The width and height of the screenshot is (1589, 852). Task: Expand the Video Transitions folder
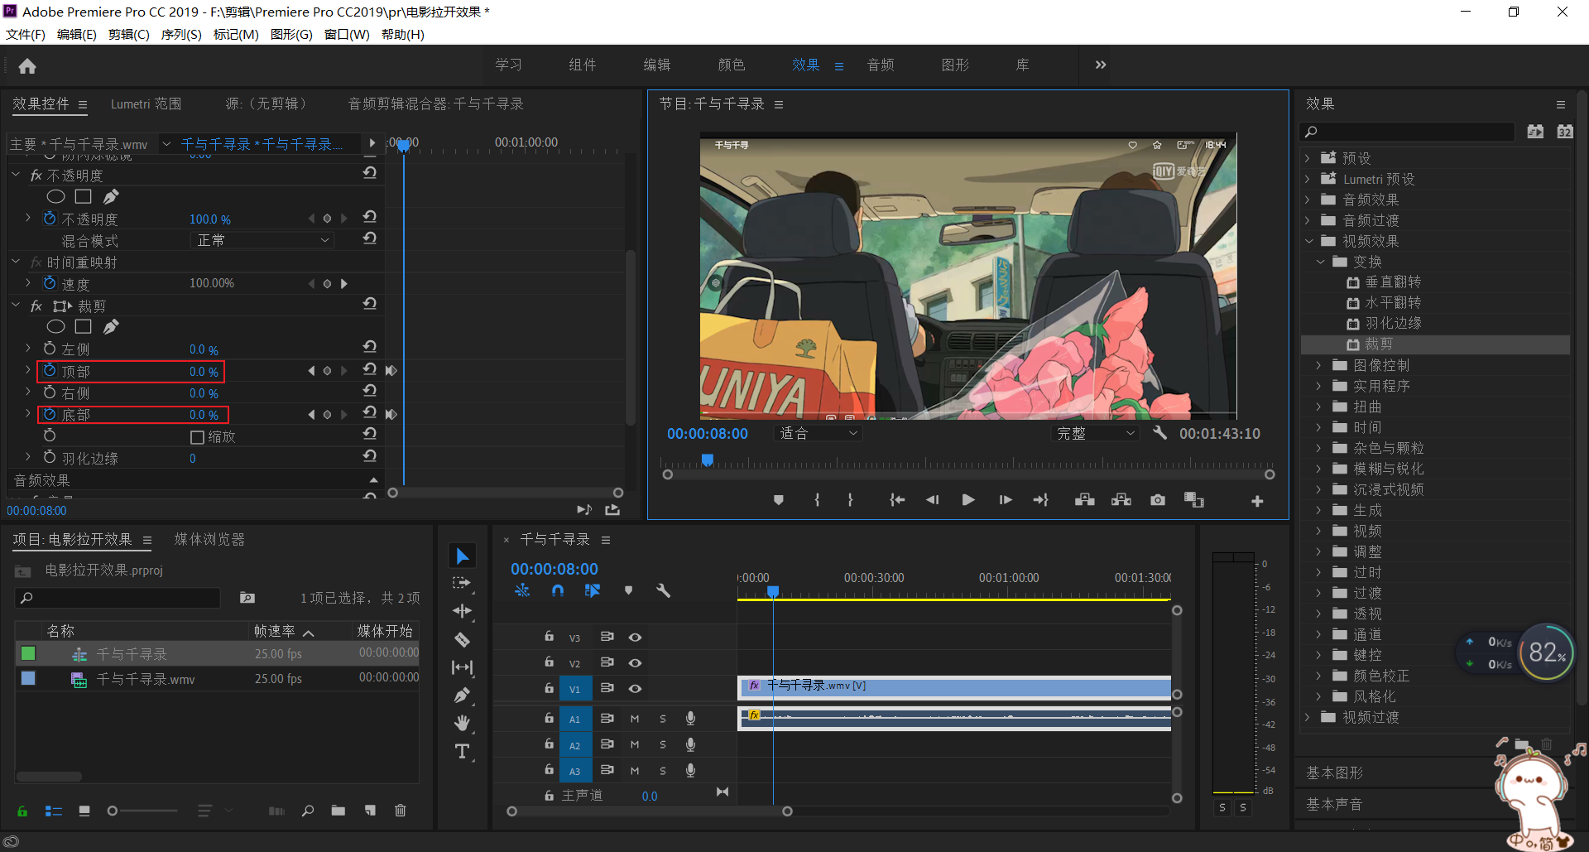point(1308,717)
